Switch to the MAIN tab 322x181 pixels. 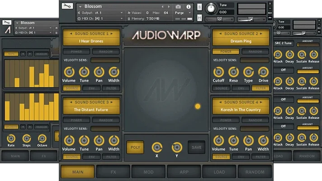click(x=78, y=172)
